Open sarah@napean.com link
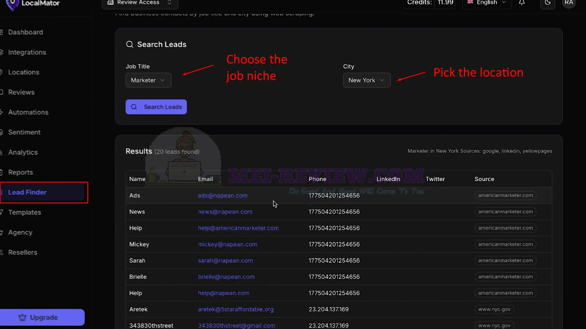This screenshot has width=586, height=329. (225, 261)
